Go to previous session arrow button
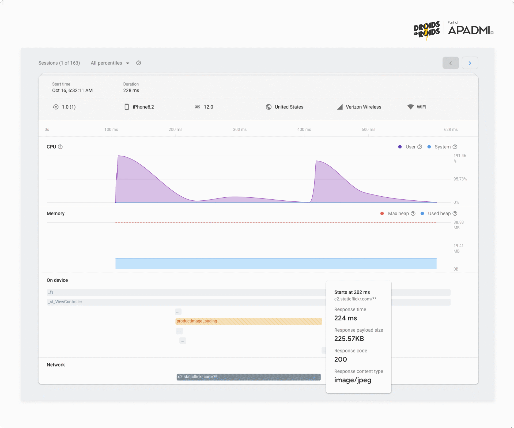The image size is (514, 428). [x=451, y=63]
